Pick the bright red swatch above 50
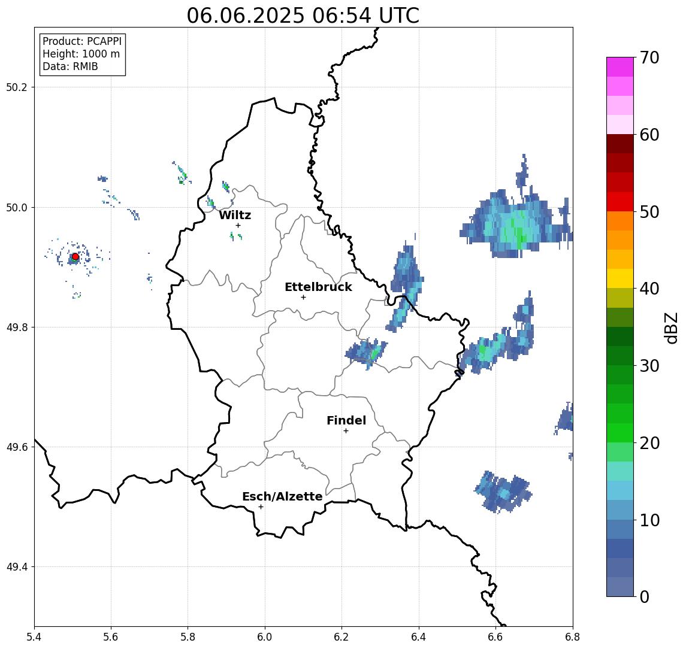The height and width of the screenshot is (649, 686). [x=620, y=202]
